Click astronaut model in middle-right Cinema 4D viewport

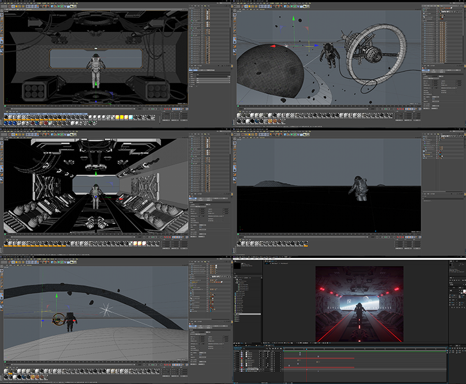(x=360, y=188)
